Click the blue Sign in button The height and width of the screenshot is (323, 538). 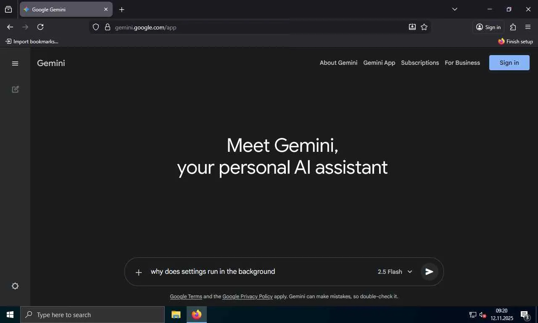(509, 63)
